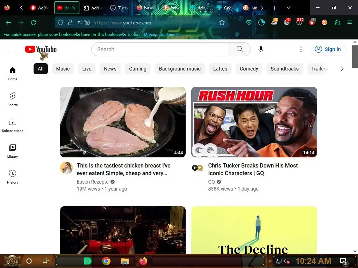
Task: Open the YouTube guide hamburger menu
Action: pyautogui.click(x=13, y=49)
